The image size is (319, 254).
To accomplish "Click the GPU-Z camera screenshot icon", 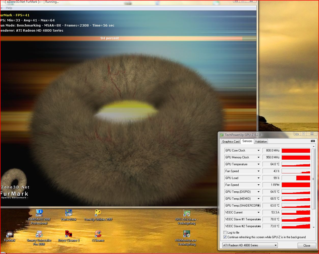I will tap(313, 141).
